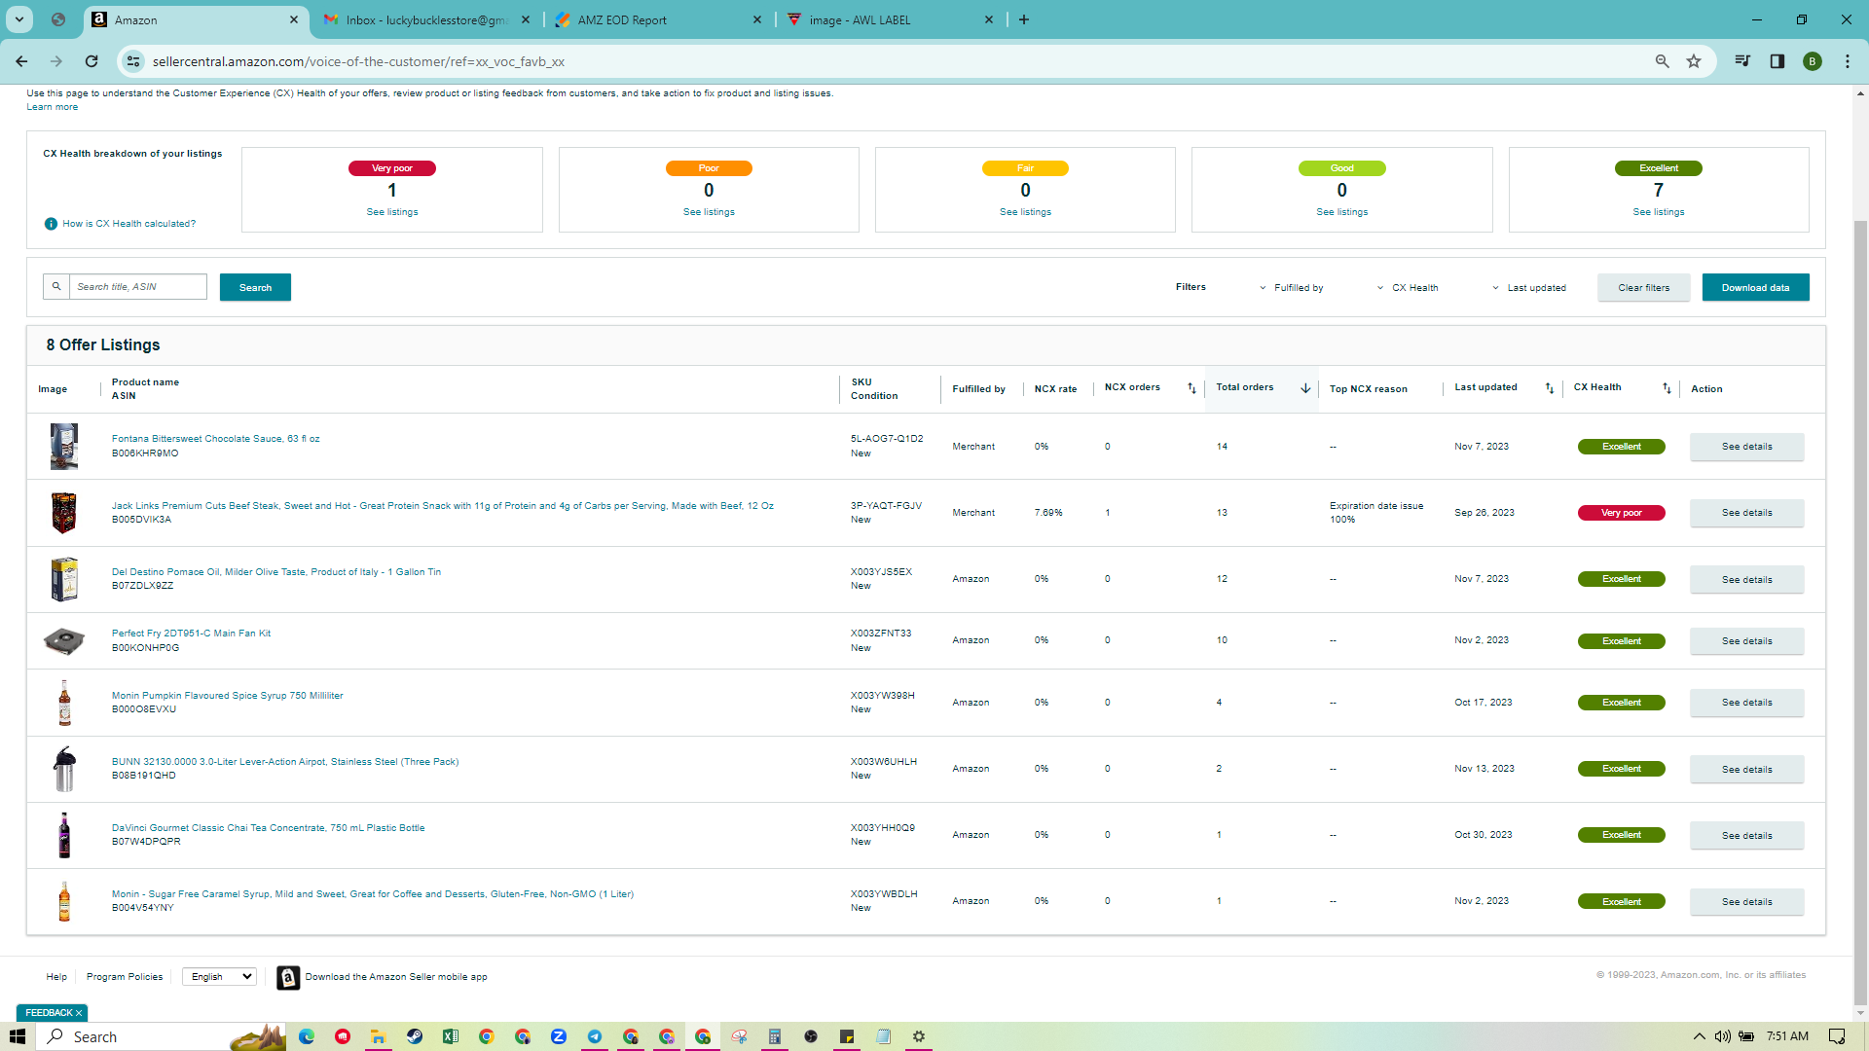The height and width of the screenshot is (1051, 1869).
Task: Focus the Search title, ASIN field
Action: tap(138, 286)
